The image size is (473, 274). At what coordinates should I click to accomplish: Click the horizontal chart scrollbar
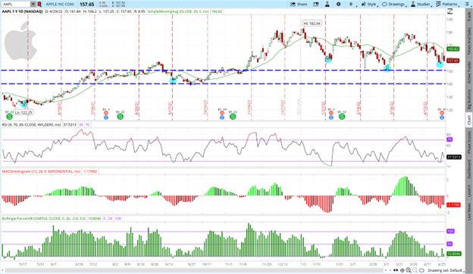(194, 270)
